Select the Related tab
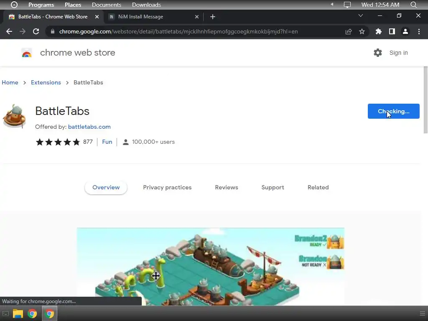428x321 pixels. click(x=318, y=188)
